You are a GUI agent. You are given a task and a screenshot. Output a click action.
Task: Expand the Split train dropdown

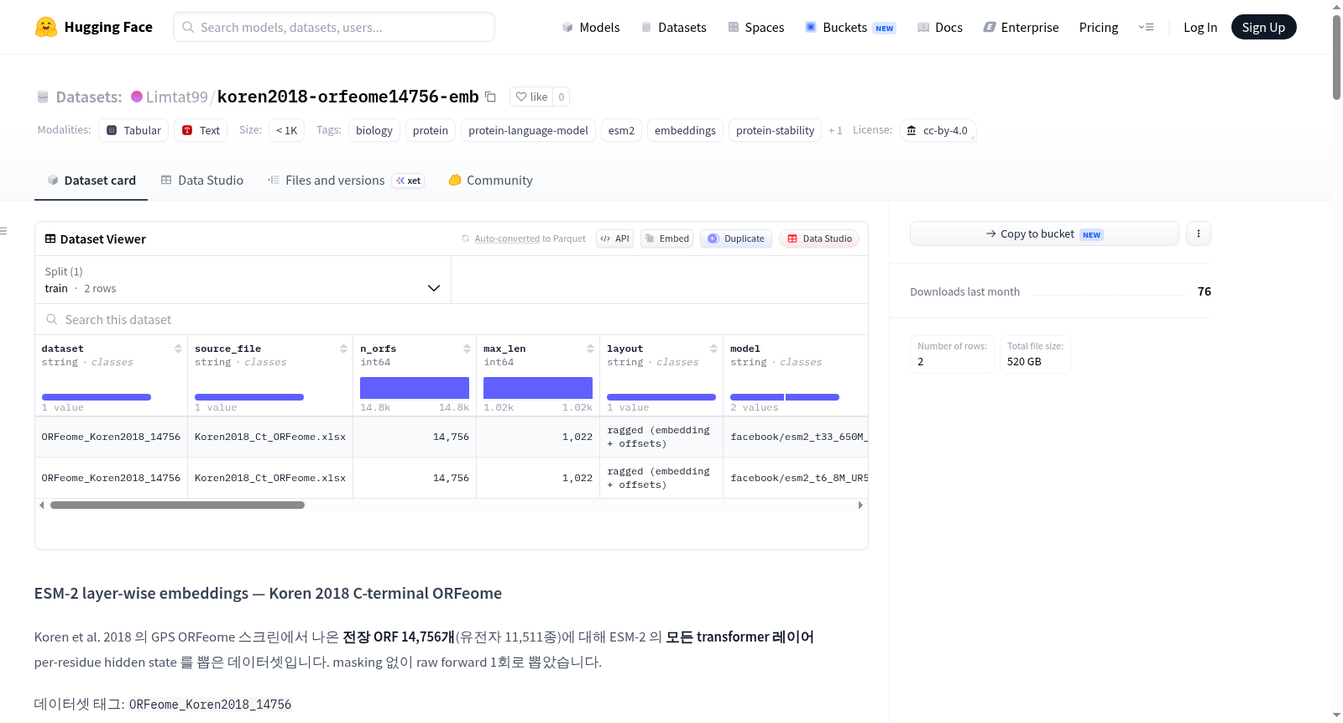click(x=243, y=280)
